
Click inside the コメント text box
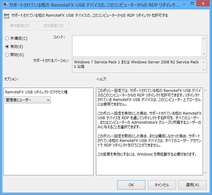pos(137,46)
